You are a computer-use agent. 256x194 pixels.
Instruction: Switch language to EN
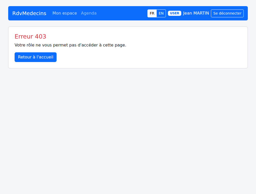[x=161, y=13]
